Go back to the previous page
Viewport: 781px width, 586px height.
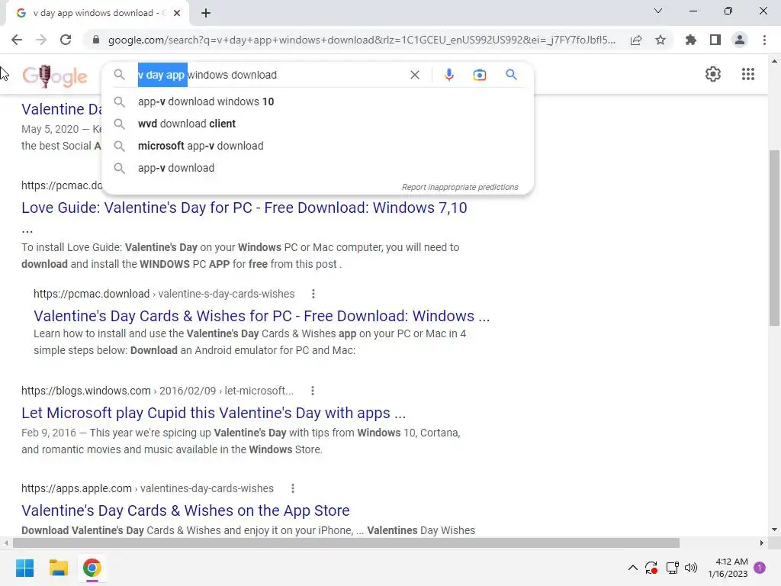tap(17, 40)
